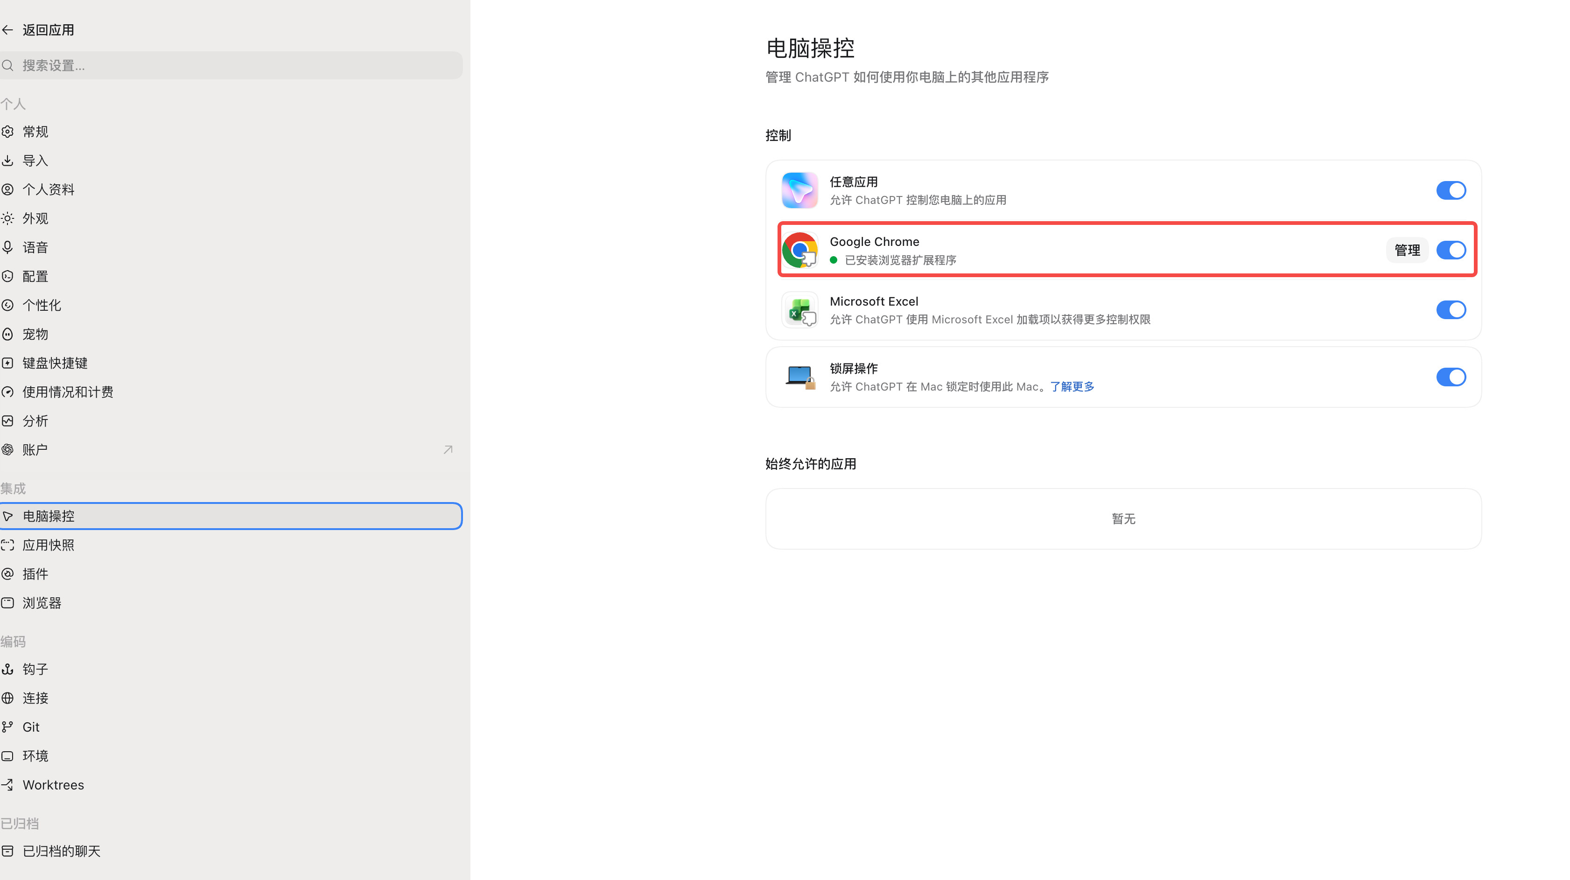Click the archive box icon next to 已归档的聊天

pyautogui.click(x=7, y=851)
